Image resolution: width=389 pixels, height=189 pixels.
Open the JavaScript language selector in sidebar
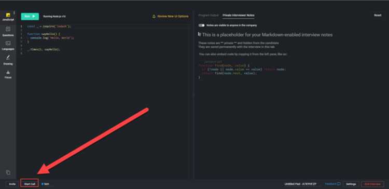click(x=8, y=17)
